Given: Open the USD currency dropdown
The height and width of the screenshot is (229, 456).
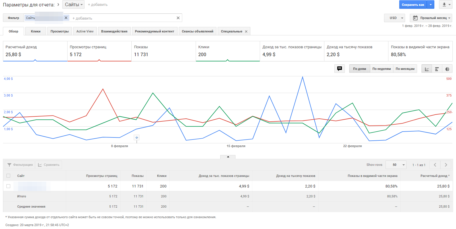Looking at the screenshot, I should pos(394,18).
